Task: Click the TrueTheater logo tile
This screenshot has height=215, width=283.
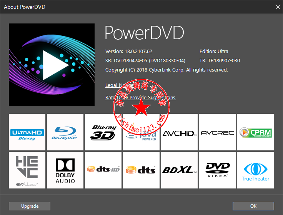Action: pos(256,170)
